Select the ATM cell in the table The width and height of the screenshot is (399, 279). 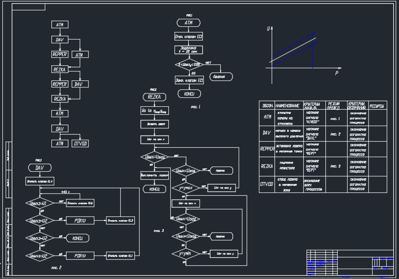[x=267, y=118]
